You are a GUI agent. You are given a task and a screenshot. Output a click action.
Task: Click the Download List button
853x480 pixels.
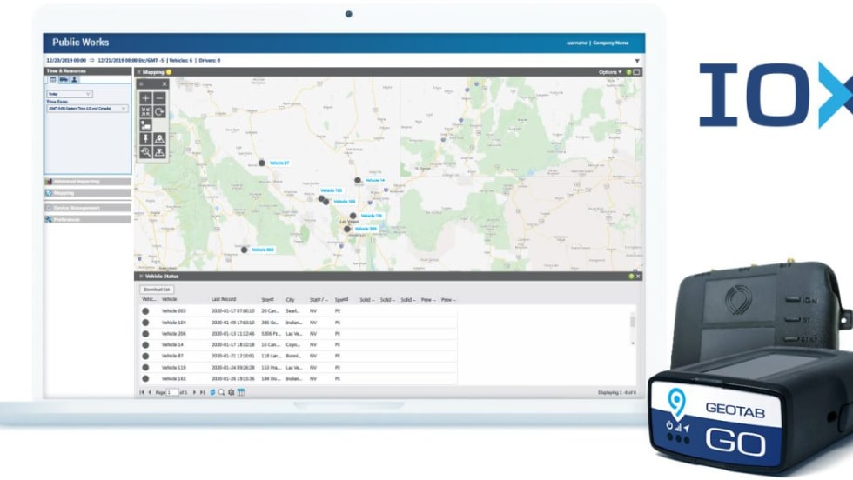157,289
